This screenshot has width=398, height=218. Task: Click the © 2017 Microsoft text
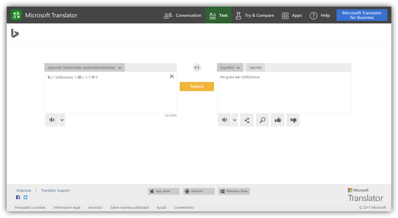click(372, 208)
